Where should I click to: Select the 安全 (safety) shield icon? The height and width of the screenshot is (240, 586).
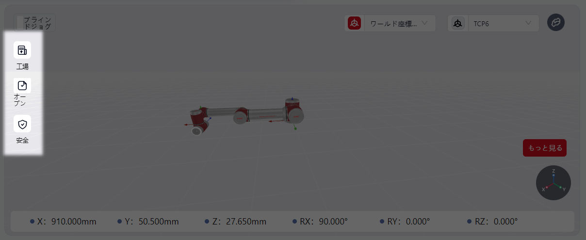point(22,124)
